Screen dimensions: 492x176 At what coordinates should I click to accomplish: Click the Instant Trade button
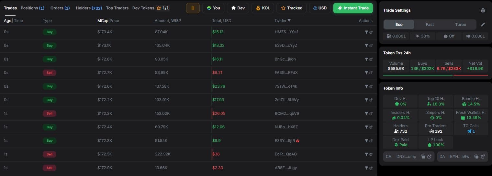[x=353, y=8]
